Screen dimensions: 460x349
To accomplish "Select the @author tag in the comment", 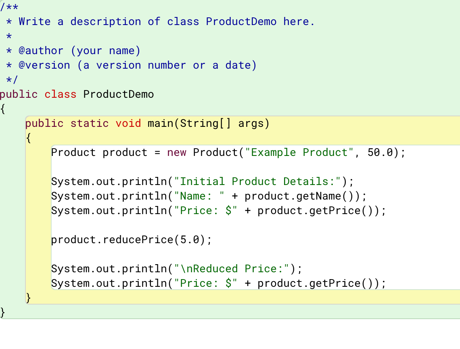I will coord(42,50).
